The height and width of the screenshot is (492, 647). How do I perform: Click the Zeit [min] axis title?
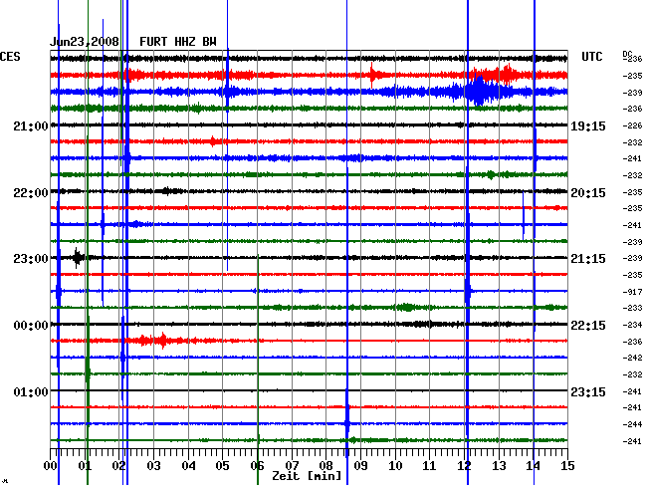coord(307,476)
